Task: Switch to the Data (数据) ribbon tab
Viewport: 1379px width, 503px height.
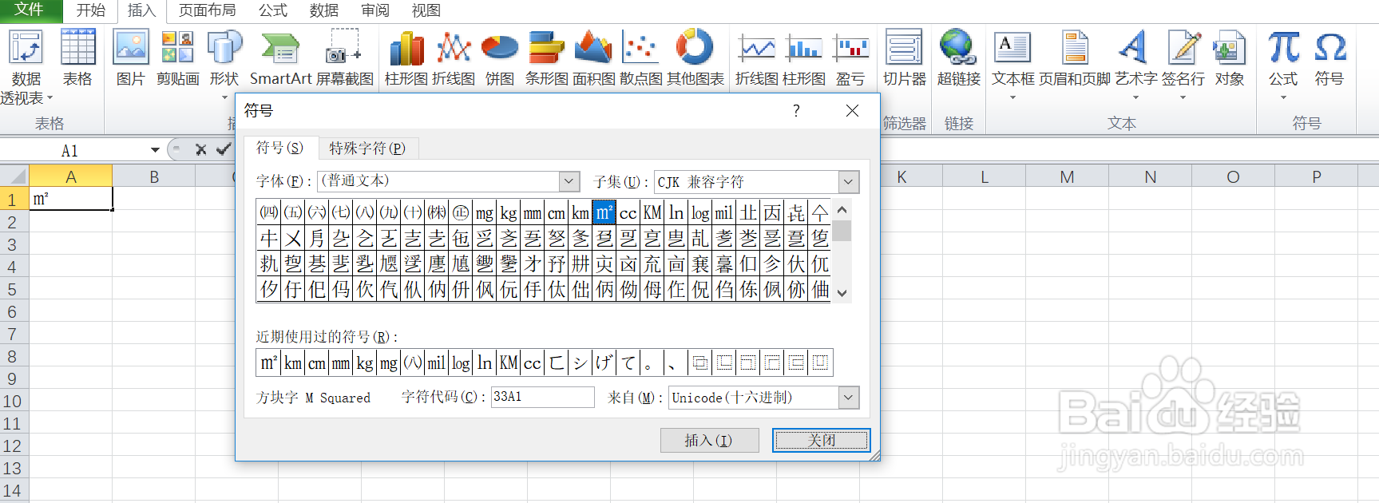Action: tap(324, 10)
